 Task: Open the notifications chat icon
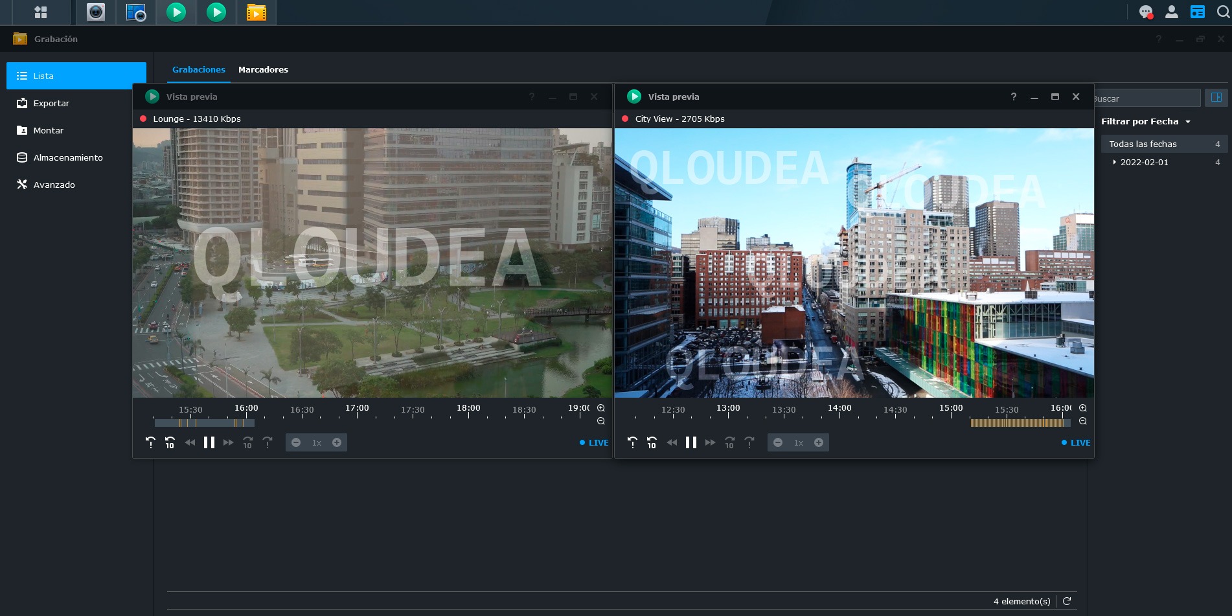[1146, 12]
